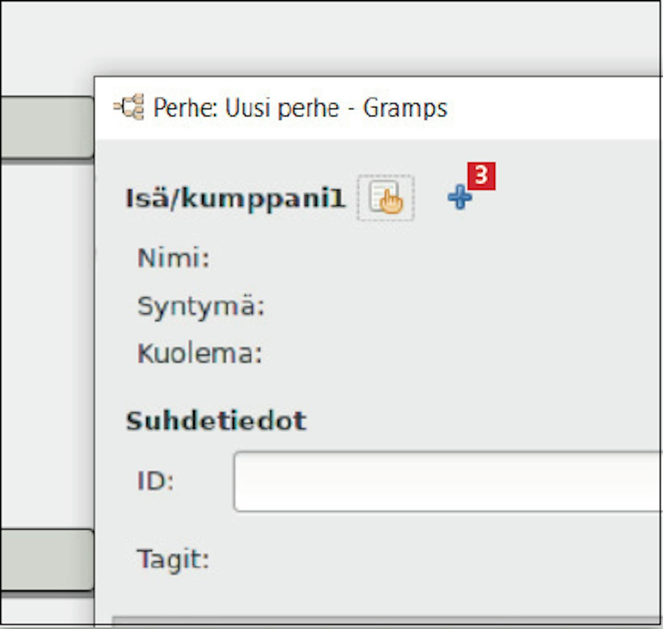663x629 pixels.
Task: Click the empty name value beside Nimi
Action: point(398,258)
